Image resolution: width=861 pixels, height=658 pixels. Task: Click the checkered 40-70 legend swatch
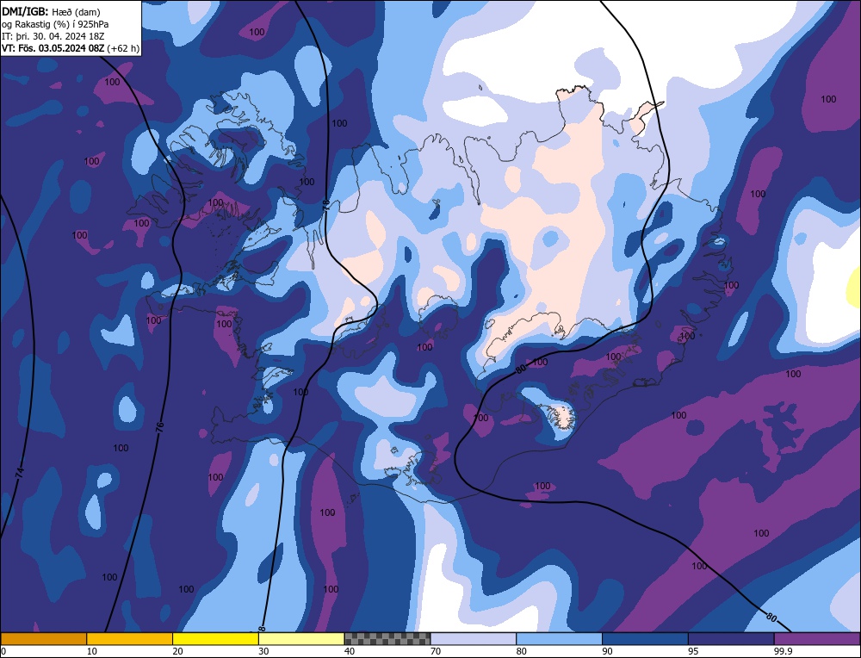(x=387, y=638)
